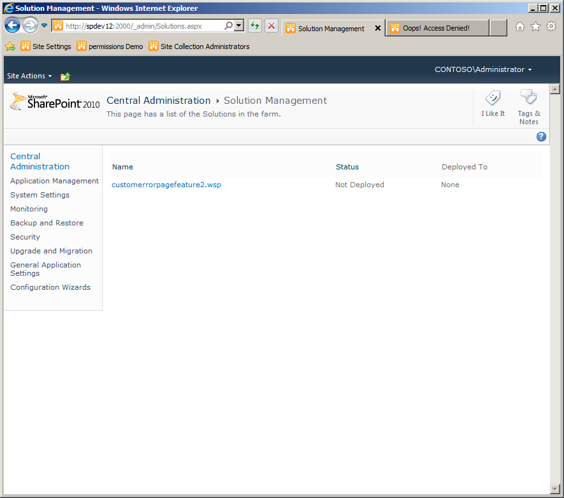Viewport: 564px width, 498px height.
Task: Open Site Collection Administrators favorite
Action: pyautogui.click(x=199, y=46)
